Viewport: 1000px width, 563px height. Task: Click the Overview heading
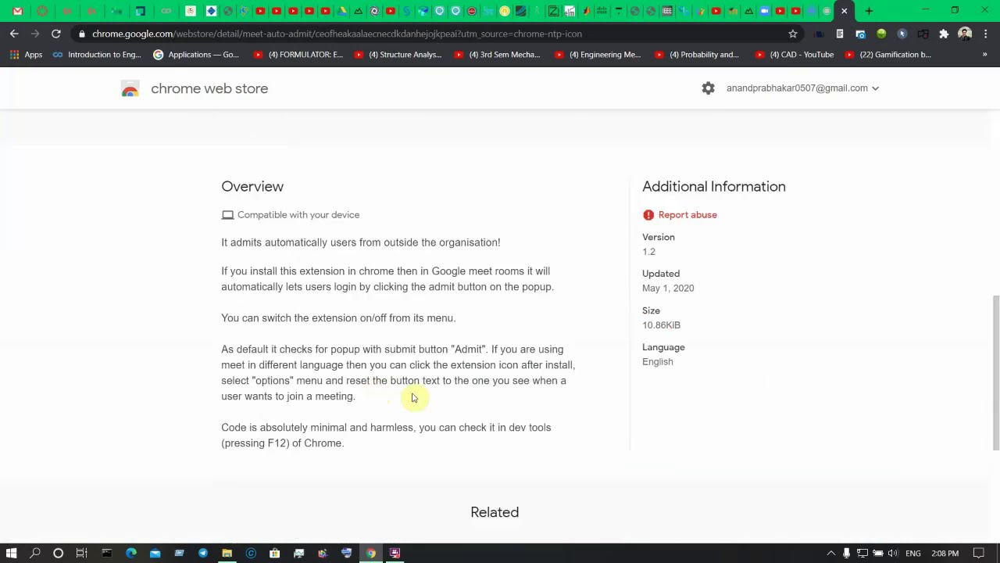point(252,186)
